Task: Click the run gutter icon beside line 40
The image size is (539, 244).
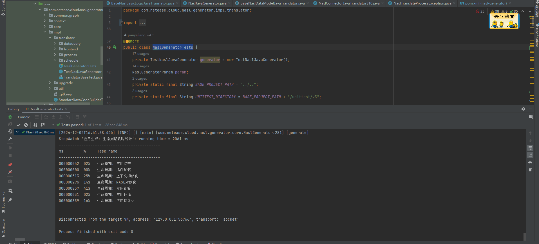Action: pyautogui.click(x=115, y=47)
